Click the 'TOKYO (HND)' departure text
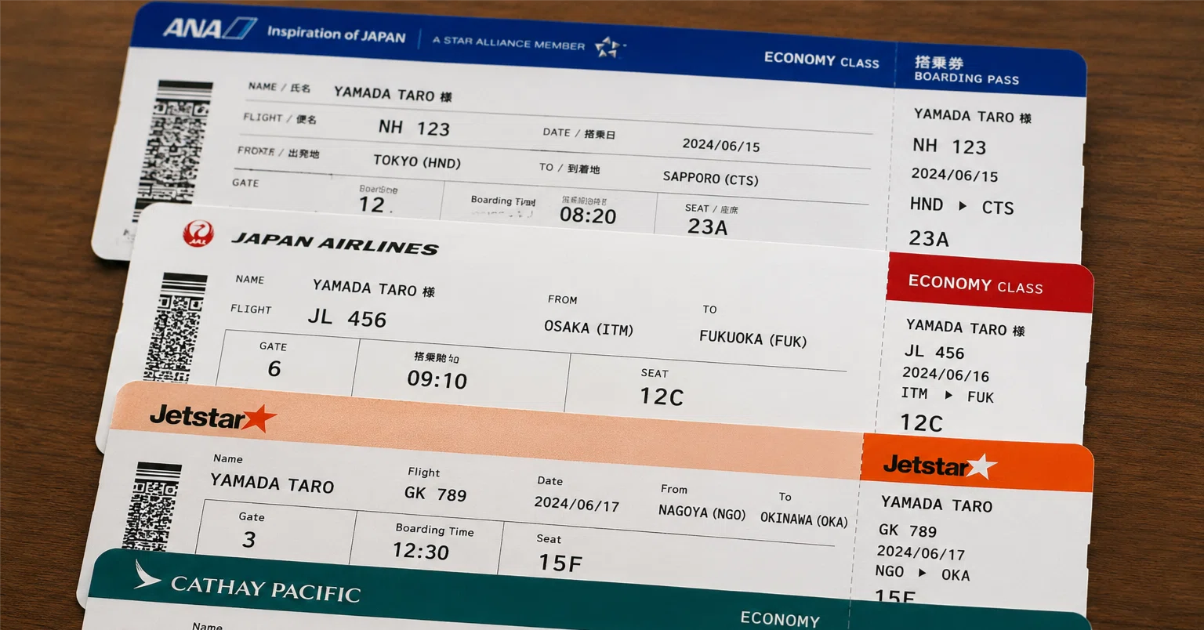The height and width of the screenshot is (630, 1204). coord(417,161)
